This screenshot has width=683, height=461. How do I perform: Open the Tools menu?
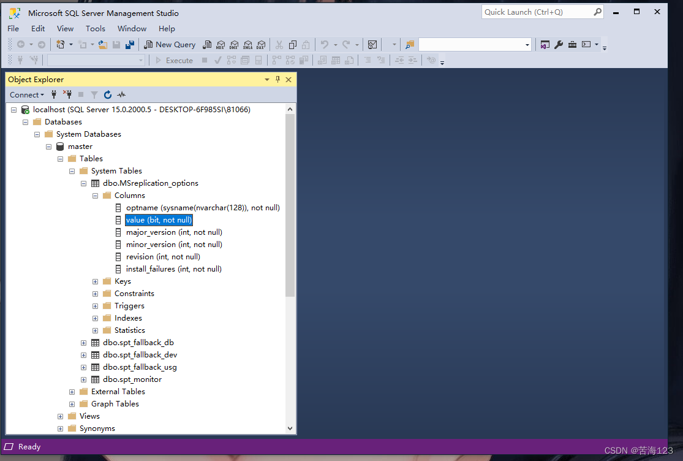click(96, 28)
